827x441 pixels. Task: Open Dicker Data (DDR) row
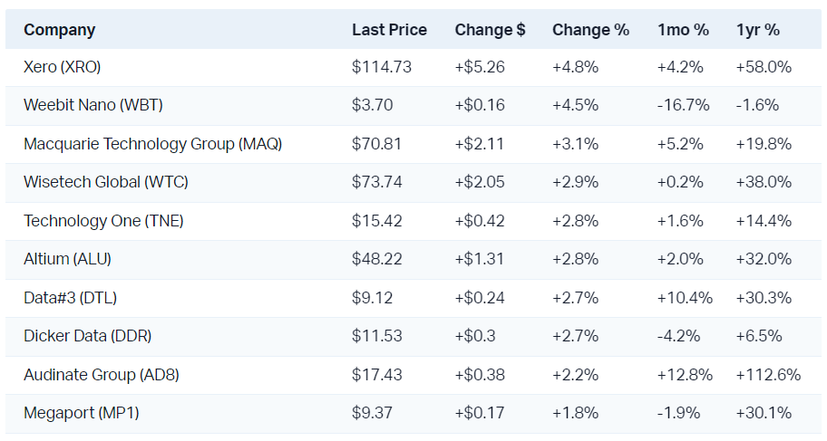click(x=87, y=336)
